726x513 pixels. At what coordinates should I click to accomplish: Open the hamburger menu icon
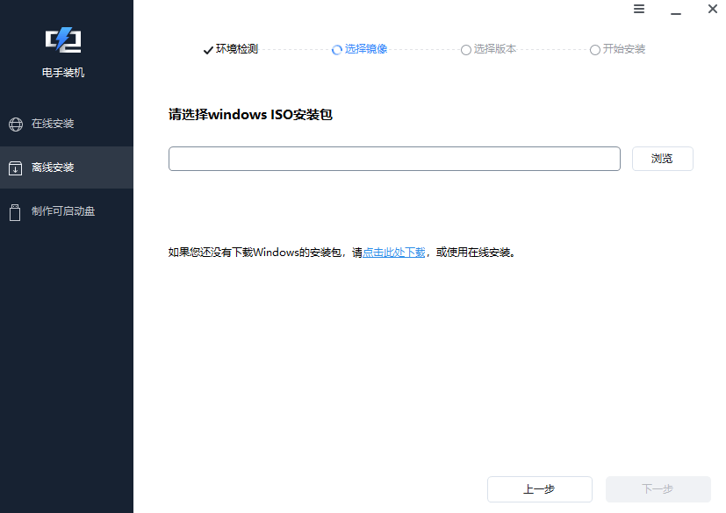point(638,9)
